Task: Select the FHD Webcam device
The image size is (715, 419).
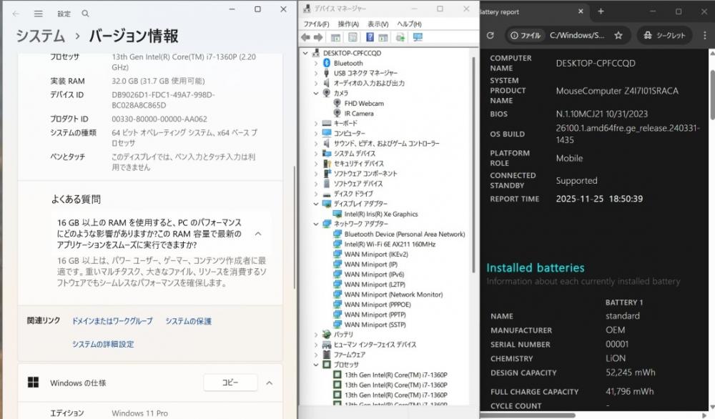Action: (364, 104)
